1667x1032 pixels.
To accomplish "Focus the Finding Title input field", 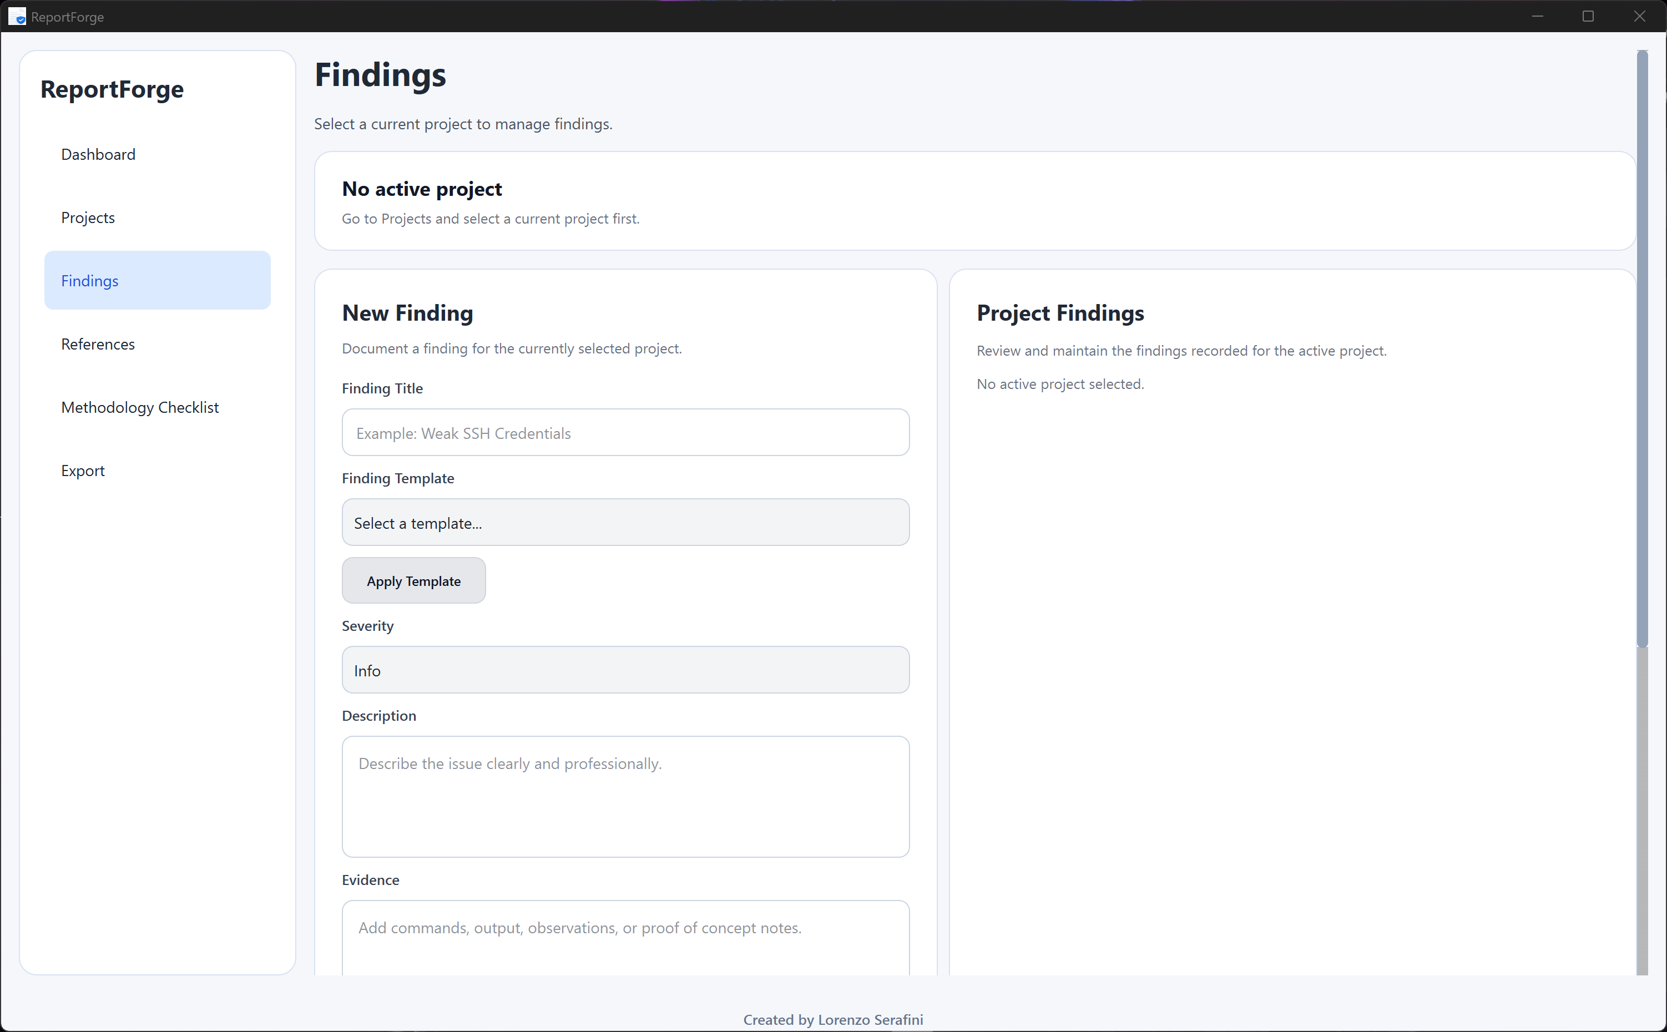I will (x=625, y=433).
